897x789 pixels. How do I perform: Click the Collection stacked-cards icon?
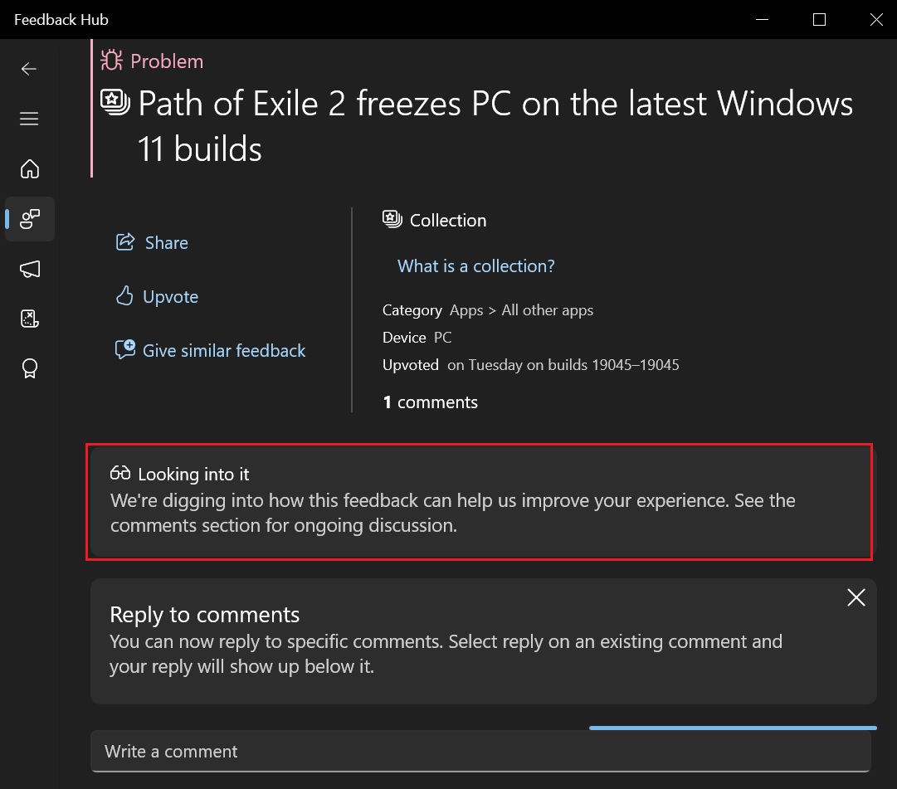coord(391,219)
